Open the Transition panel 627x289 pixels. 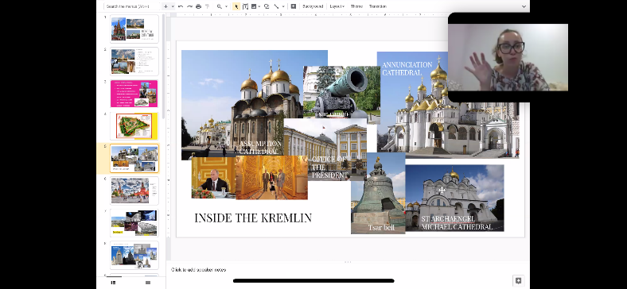point(378,6)
